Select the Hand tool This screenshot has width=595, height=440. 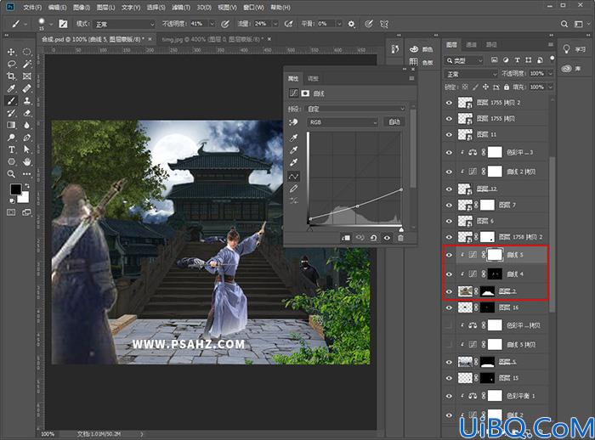(26, 162)
